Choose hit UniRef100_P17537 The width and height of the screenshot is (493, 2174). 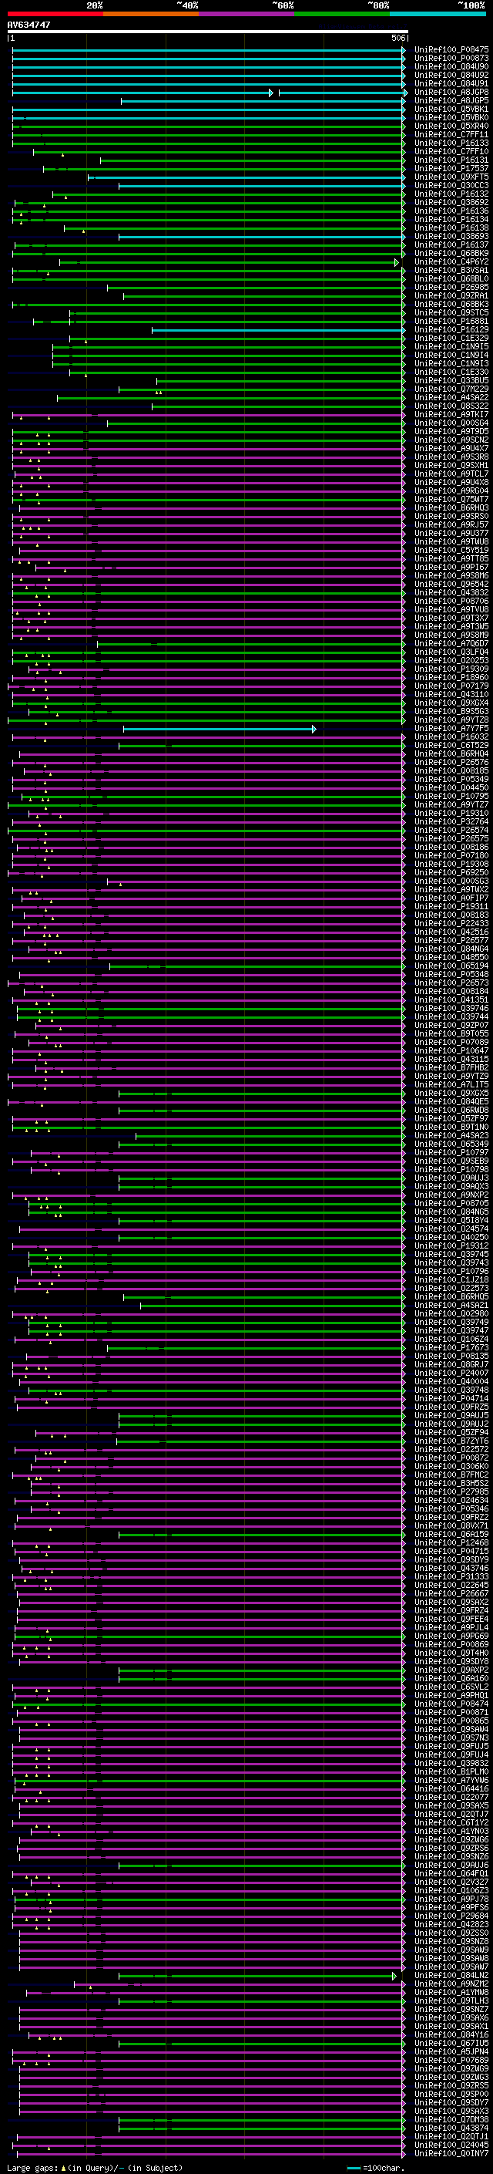(x=451, y=169)
